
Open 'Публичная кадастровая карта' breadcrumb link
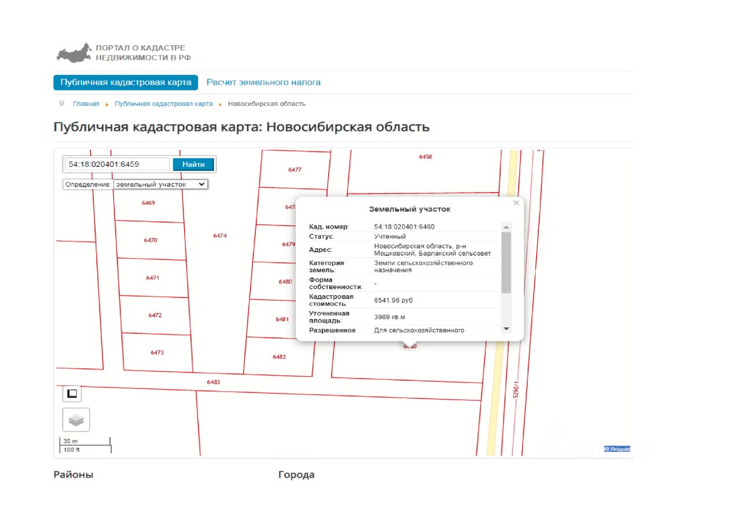[164, 104]
